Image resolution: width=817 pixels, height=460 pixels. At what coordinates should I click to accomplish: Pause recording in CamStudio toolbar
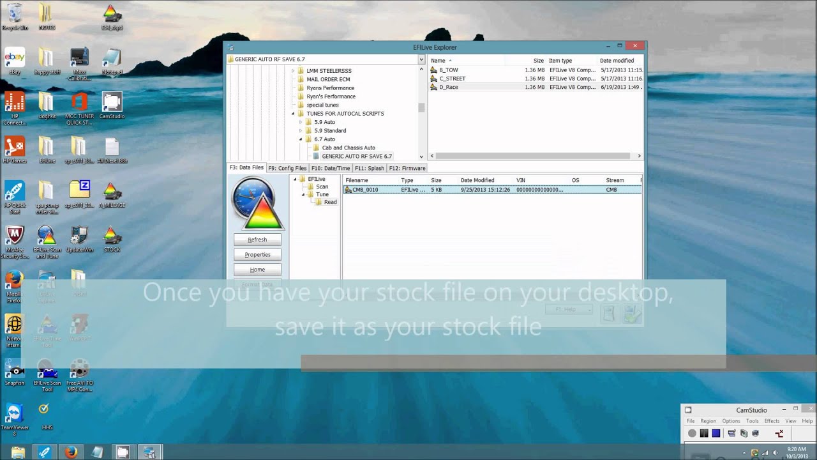tap(704, 433)
